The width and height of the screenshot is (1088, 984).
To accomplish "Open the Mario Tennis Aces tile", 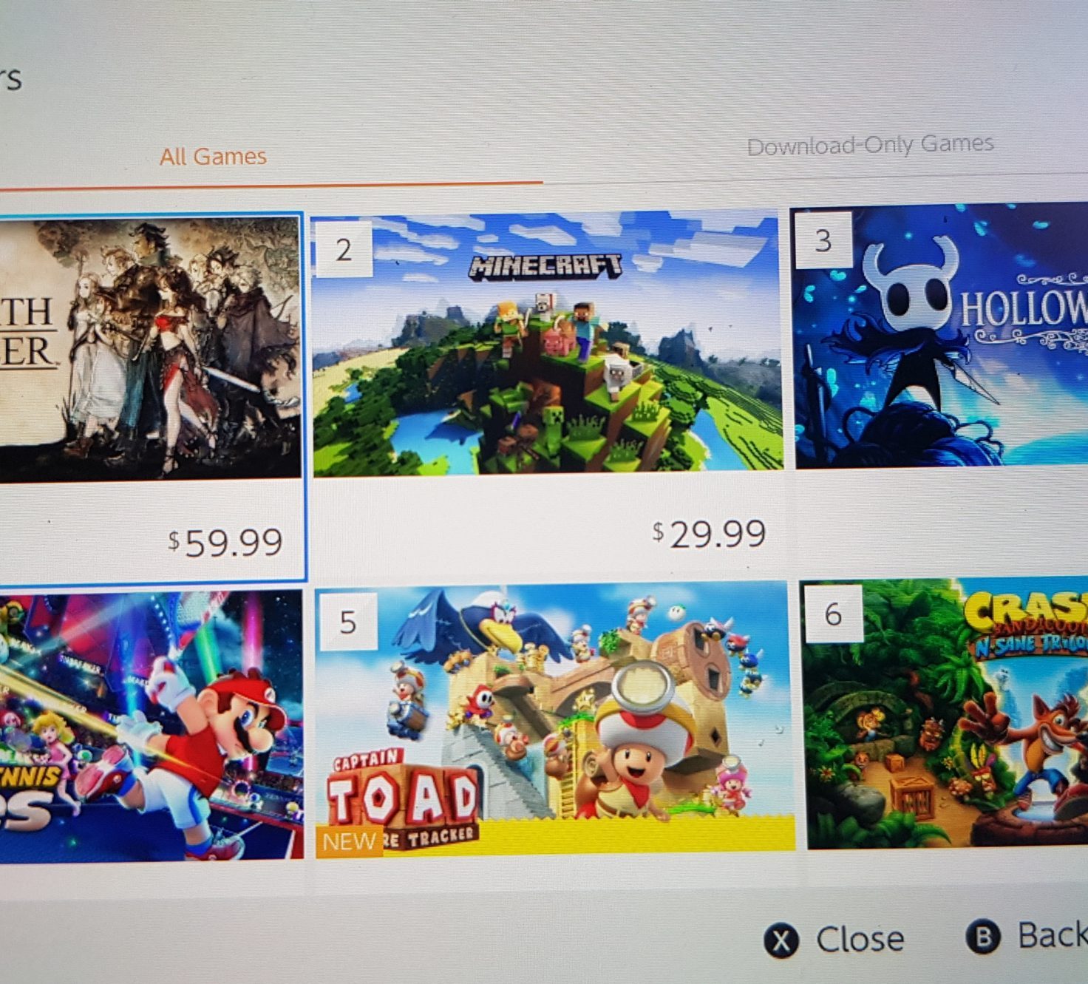I will [152, 725].
